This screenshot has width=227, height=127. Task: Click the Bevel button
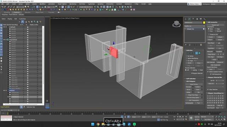(188, 90)
